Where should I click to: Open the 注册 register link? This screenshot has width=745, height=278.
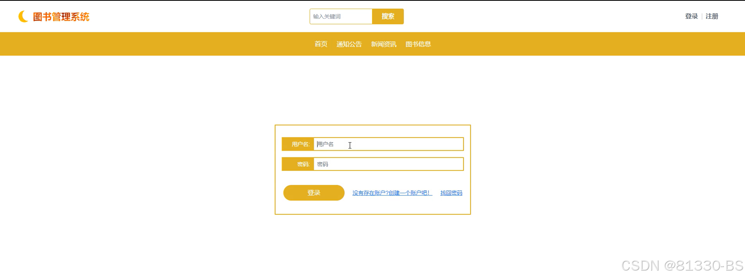coord(712,16)
